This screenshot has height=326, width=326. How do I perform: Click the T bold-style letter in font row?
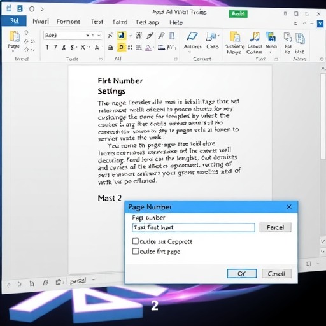(x=47, y=47)
